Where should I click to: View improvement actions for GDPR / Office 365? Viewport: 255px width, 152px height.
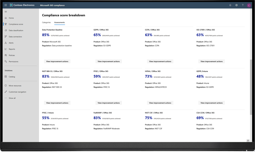click(109, 61)
